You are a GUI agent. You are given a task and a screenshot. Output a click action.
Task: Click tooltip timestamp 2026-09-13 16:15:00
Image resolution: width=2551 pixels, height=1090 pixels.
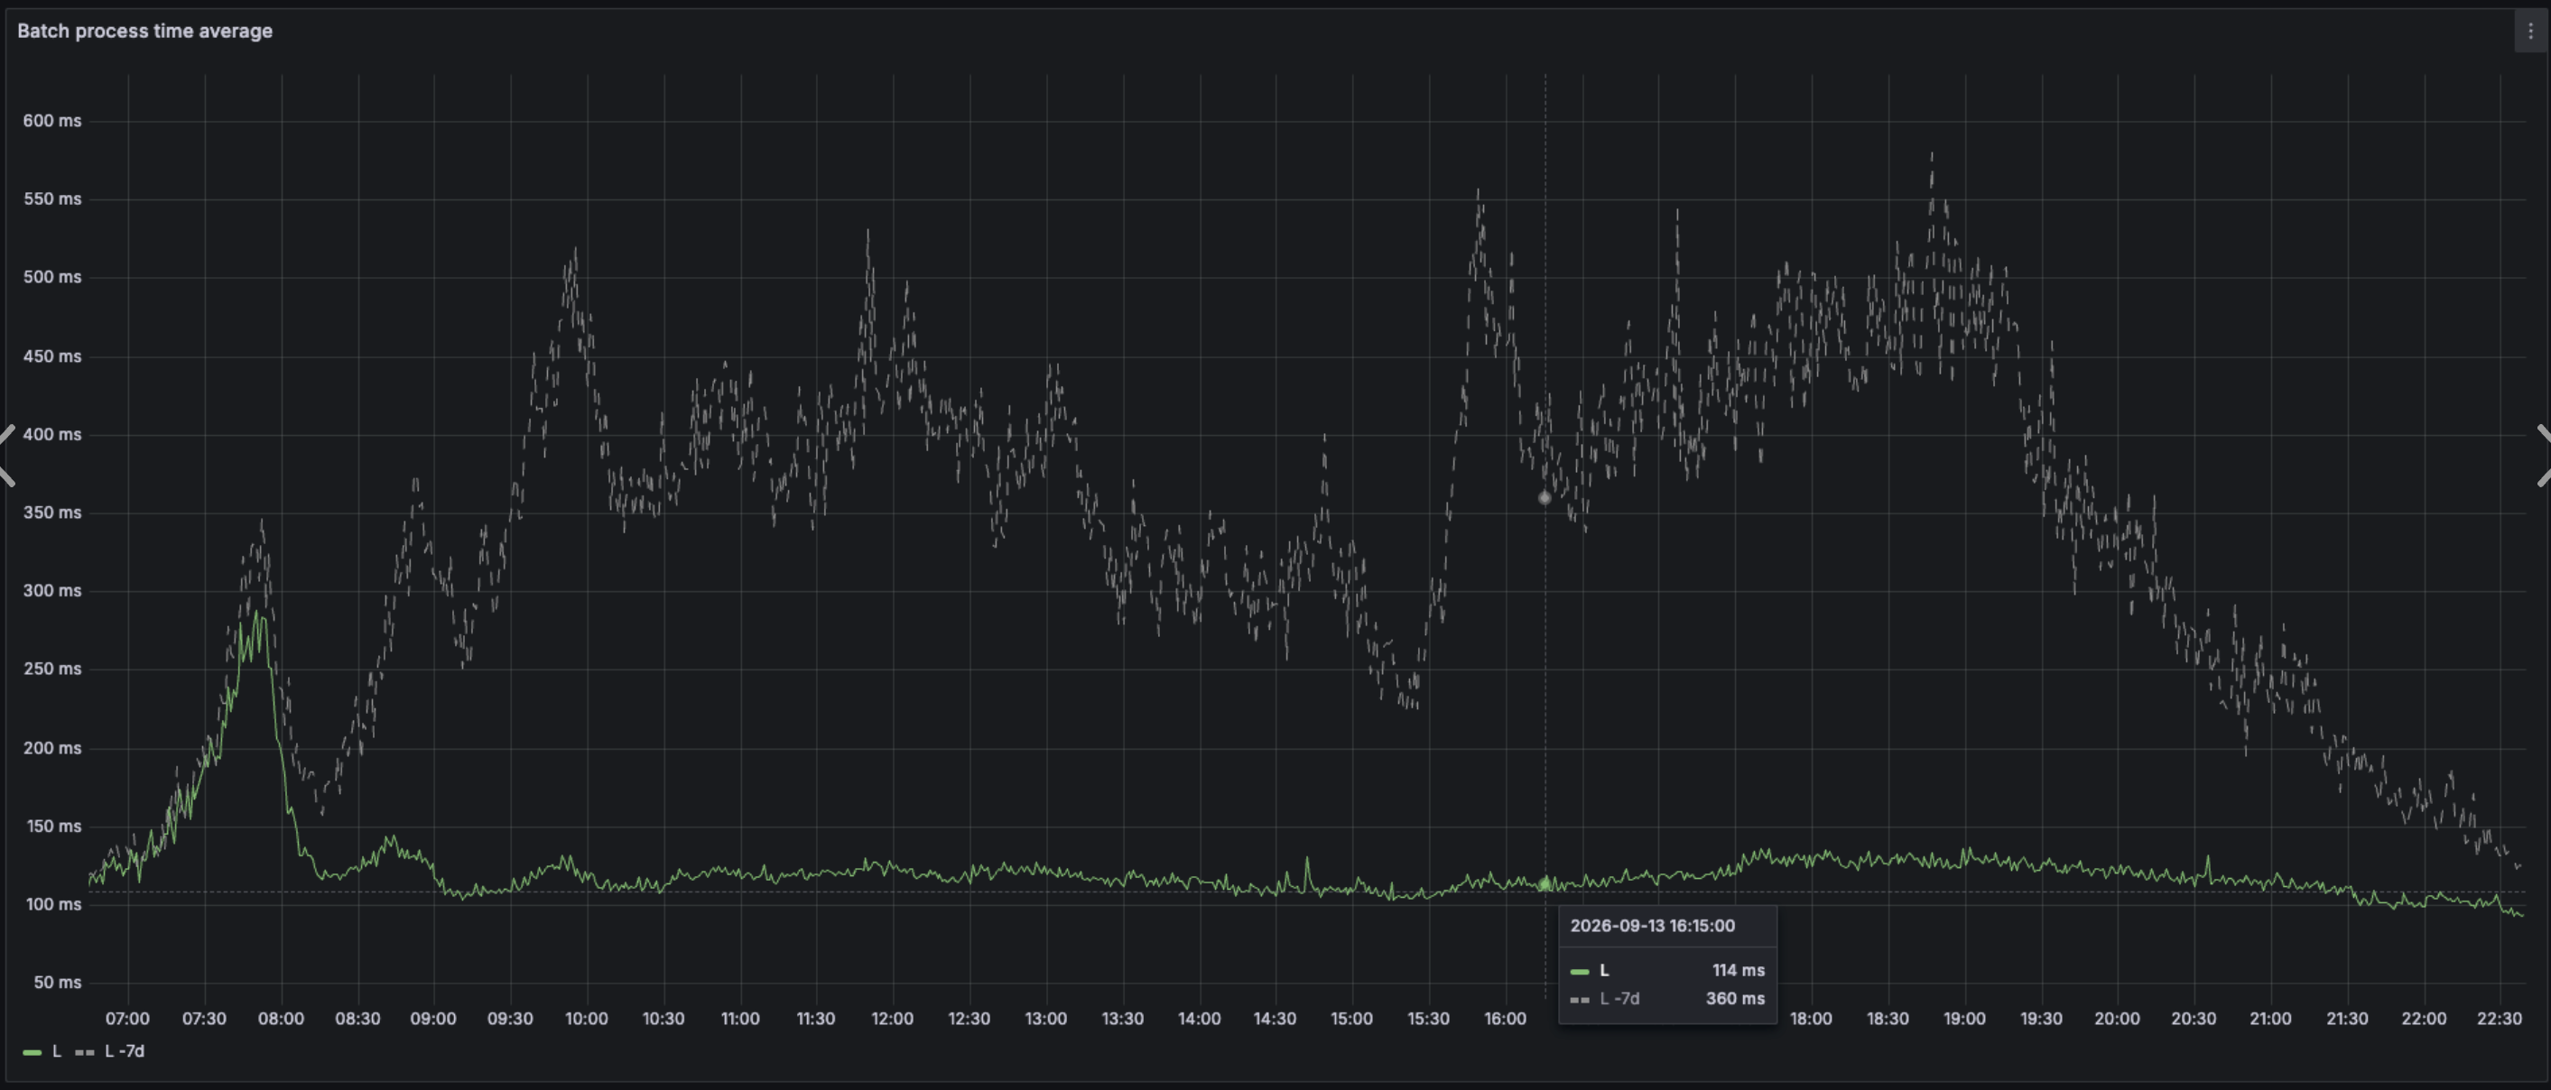(1653, 926)
